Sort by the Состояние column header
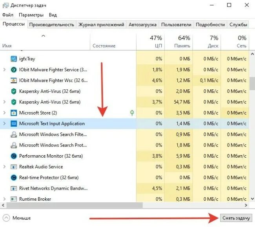Viewport: 255px width, 227px height. pyautogui.click(x=113, y=42)
